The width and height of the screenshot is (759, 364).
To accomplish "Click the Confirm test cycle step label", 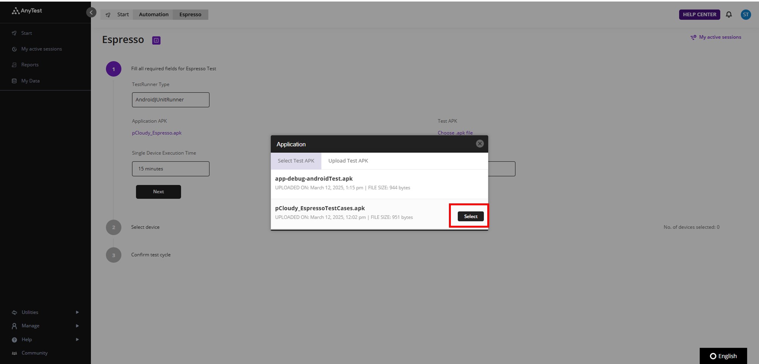I will click(x=151, y=255).
